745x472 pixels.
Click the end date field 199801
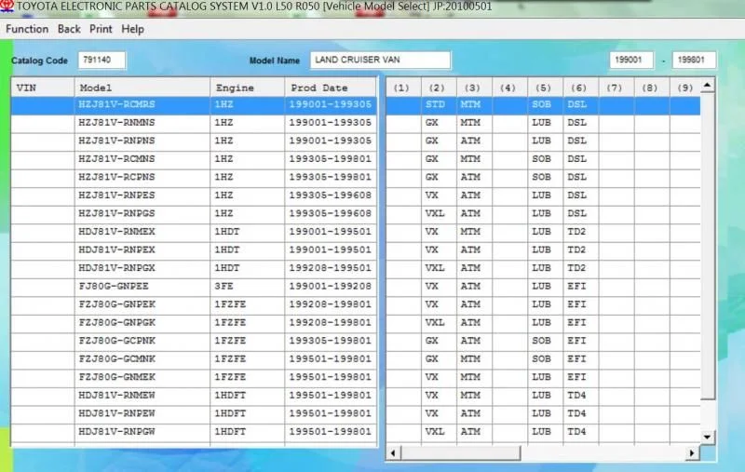(694, 61)
